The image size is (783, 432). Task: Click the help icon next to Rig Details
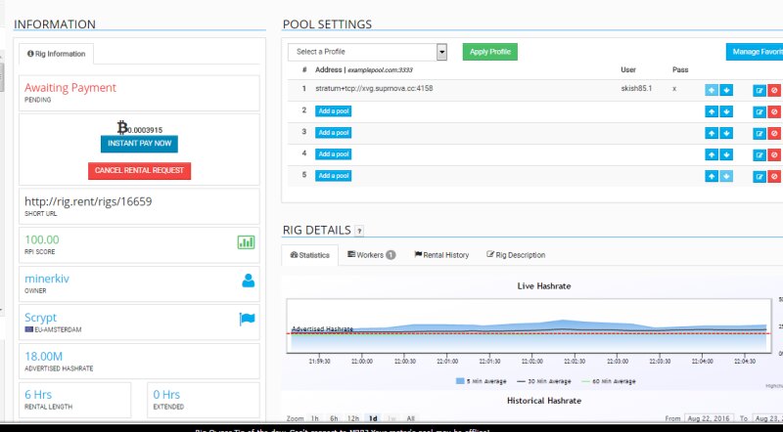click(359, 231)
